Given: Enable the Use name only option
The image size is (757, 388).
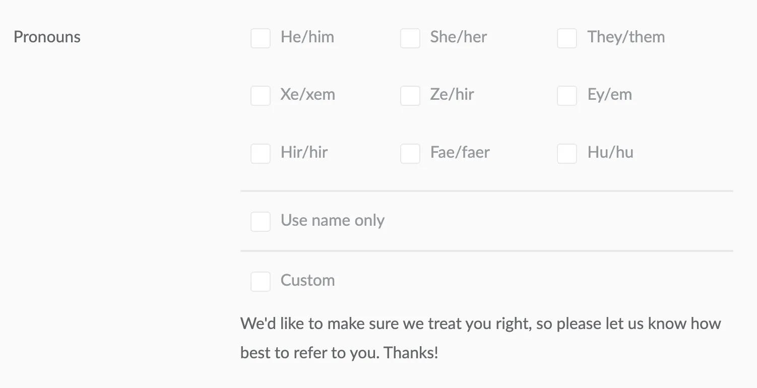Looking at the screenshot, I should coord(261,221).
